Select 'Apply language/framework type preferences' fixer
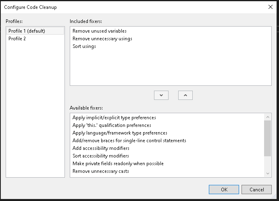 tap(120, 133)
